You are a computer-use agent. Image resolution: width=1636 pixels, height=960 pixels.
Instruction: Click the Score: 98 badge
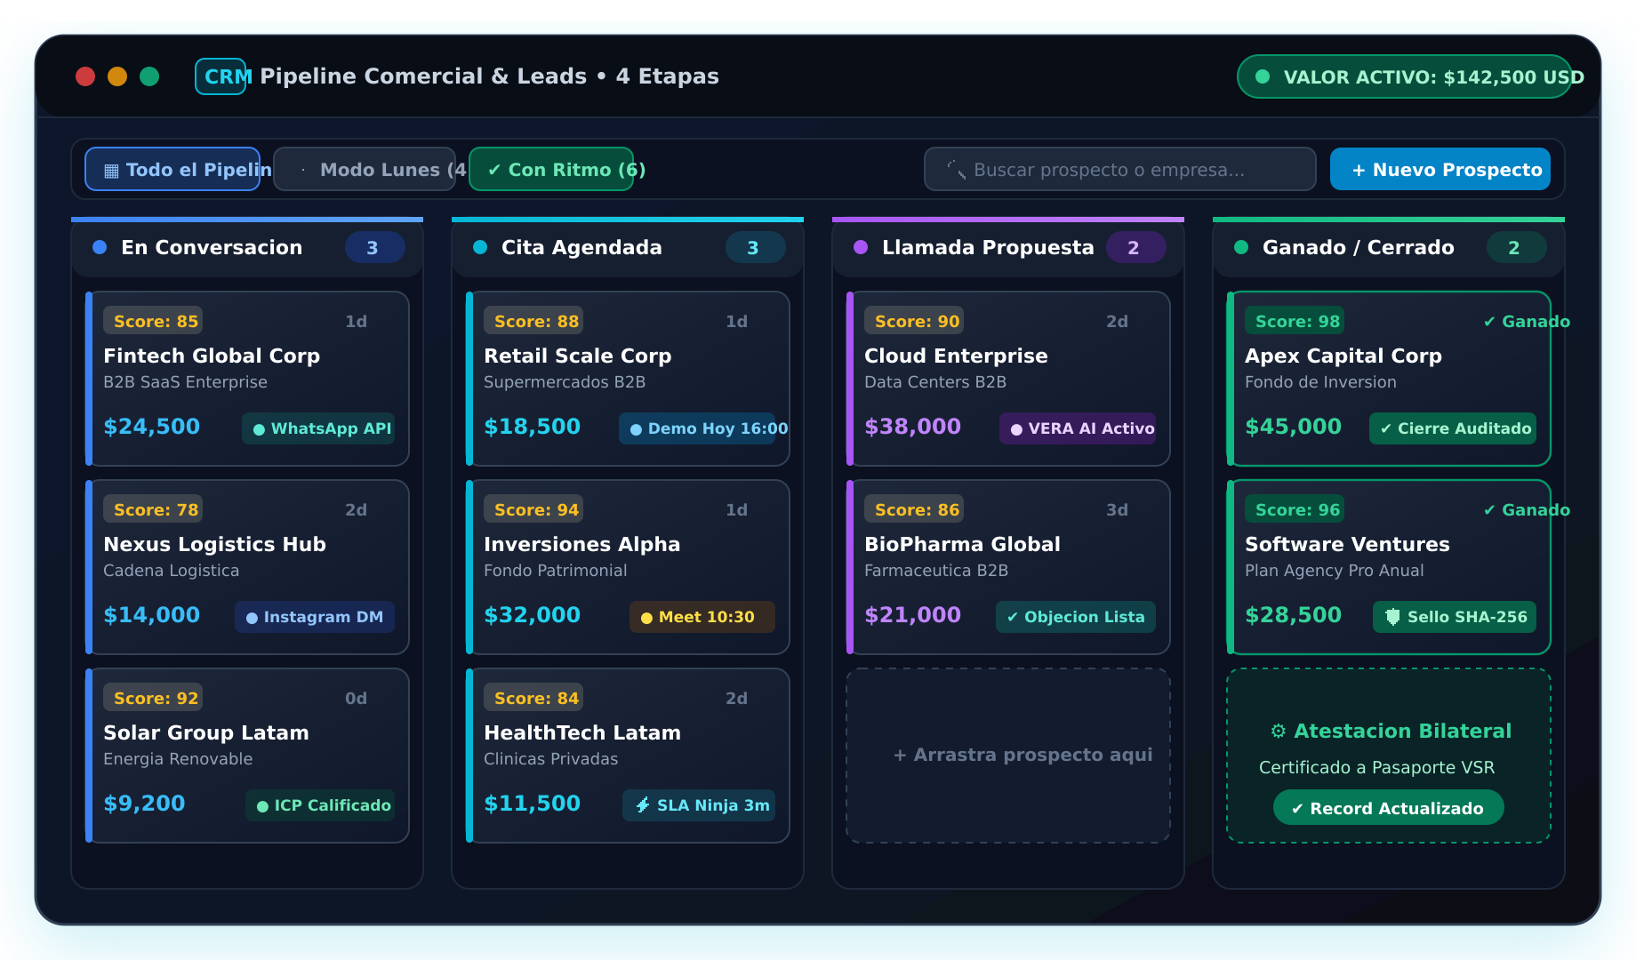tap(1295, 321)
